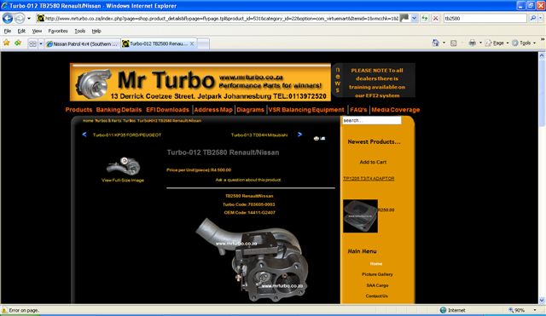Open the View menu
The width and height of the screenshot is (546, 316).
click(37, 31)
